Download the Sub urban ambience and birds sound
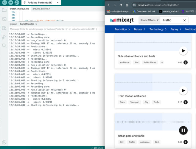Image resolution: width=196 pixels, height=149 pixels. (x=186, y=63)
